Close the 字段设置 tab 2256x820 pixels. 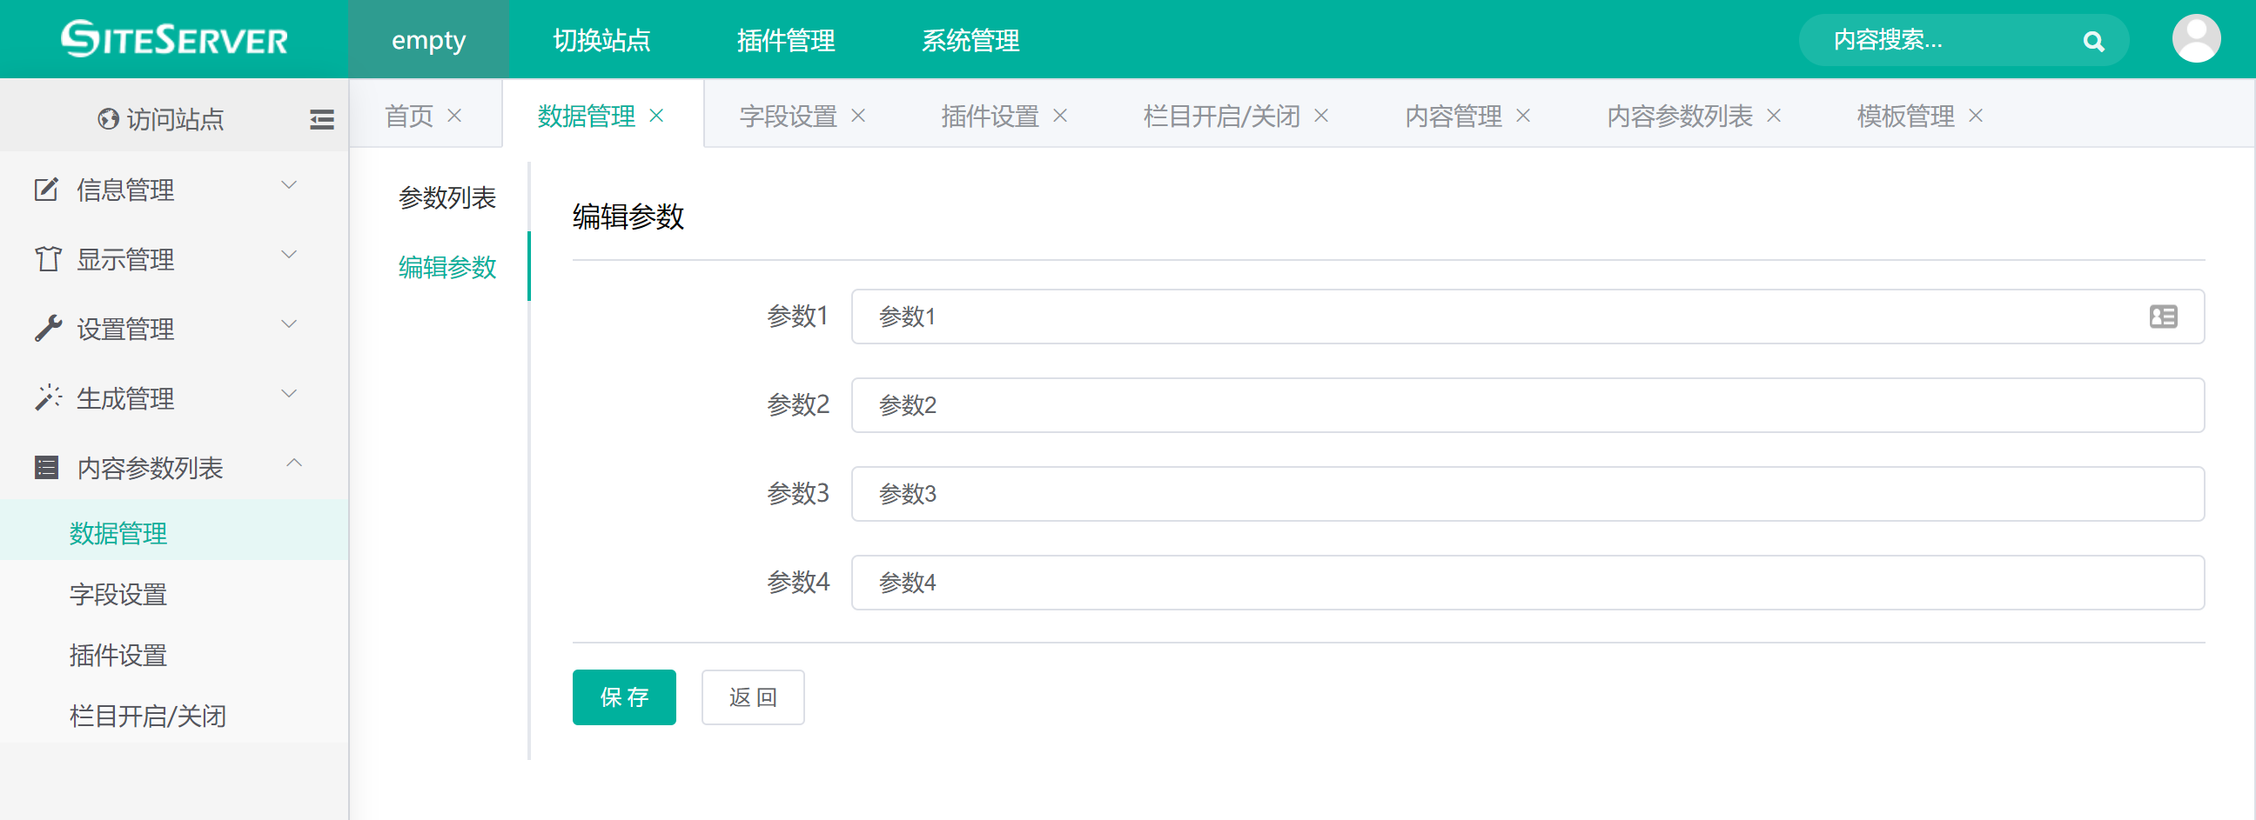pos(858,116)
